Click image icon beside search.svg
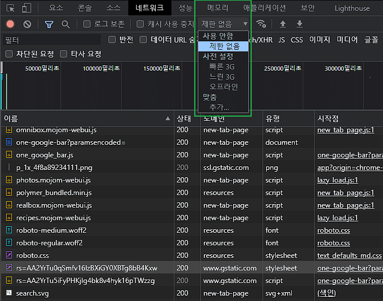Viewport: 383px width, 301px height. [x=9, y=293]
